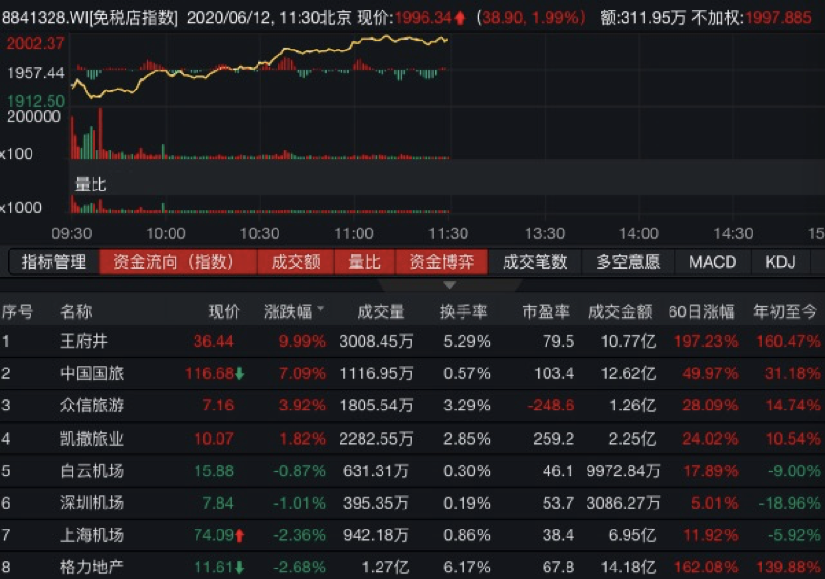
Task: Toggle the 资金流向(指数) indicator
Action: (177, 262)
